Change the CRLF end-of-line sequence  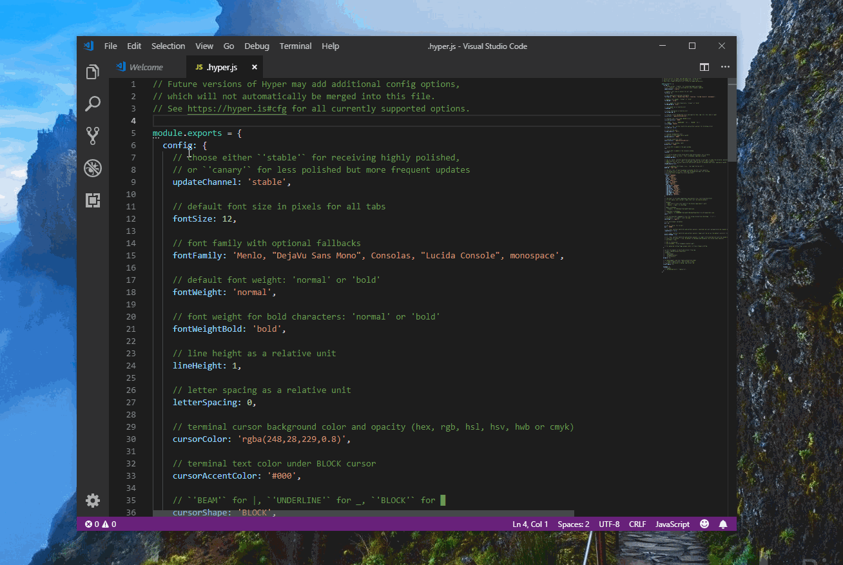coord(637,524)
